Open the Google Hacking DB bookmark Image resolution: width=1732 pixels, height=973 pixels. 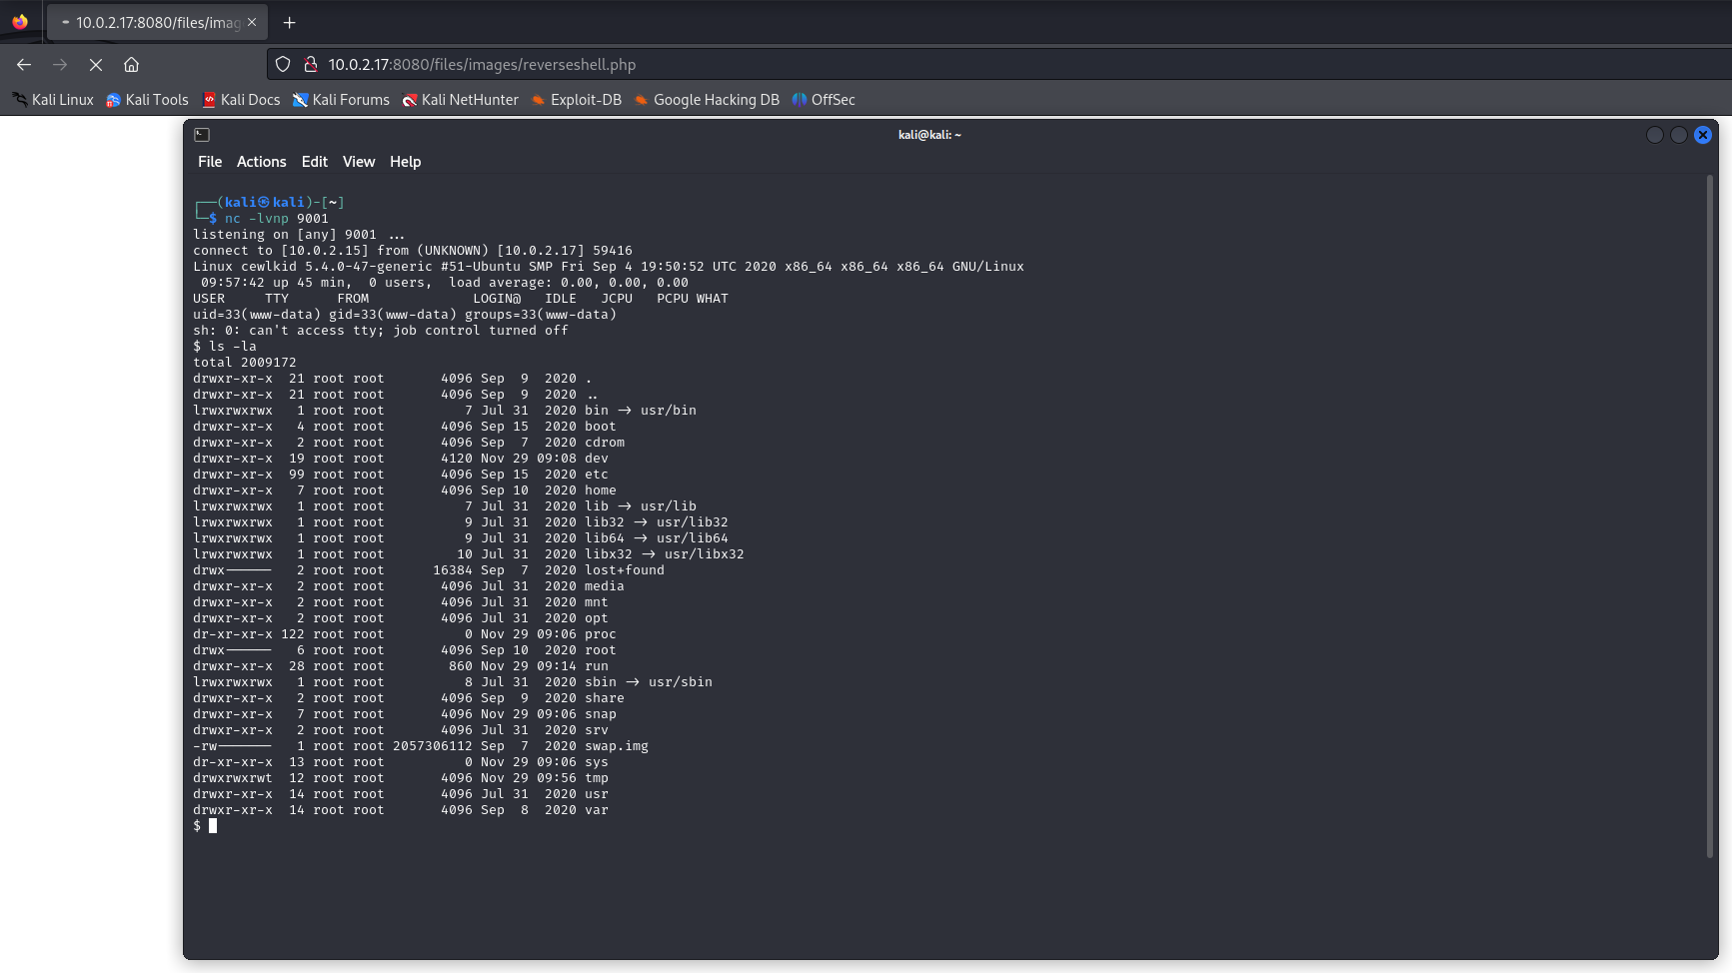coord(706,99)
